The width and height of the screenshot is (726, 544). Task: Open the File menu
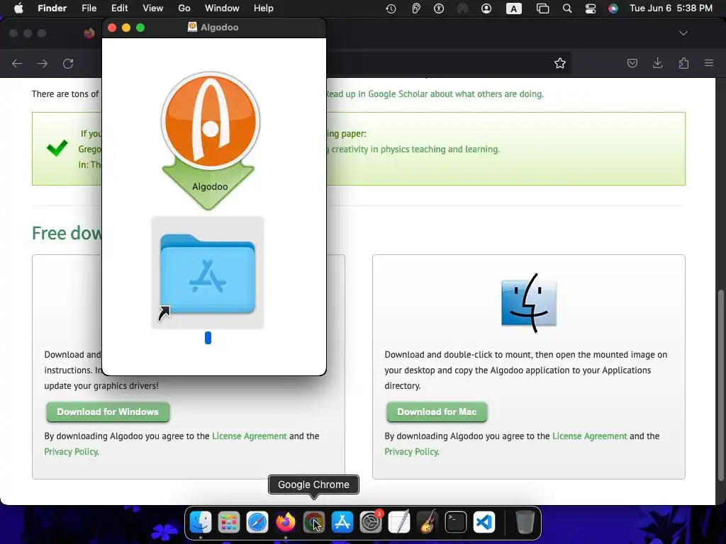(x=89, y=8)
